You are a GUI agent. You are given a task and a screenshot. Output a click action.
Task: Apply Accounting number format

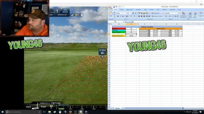coord(166,16)
